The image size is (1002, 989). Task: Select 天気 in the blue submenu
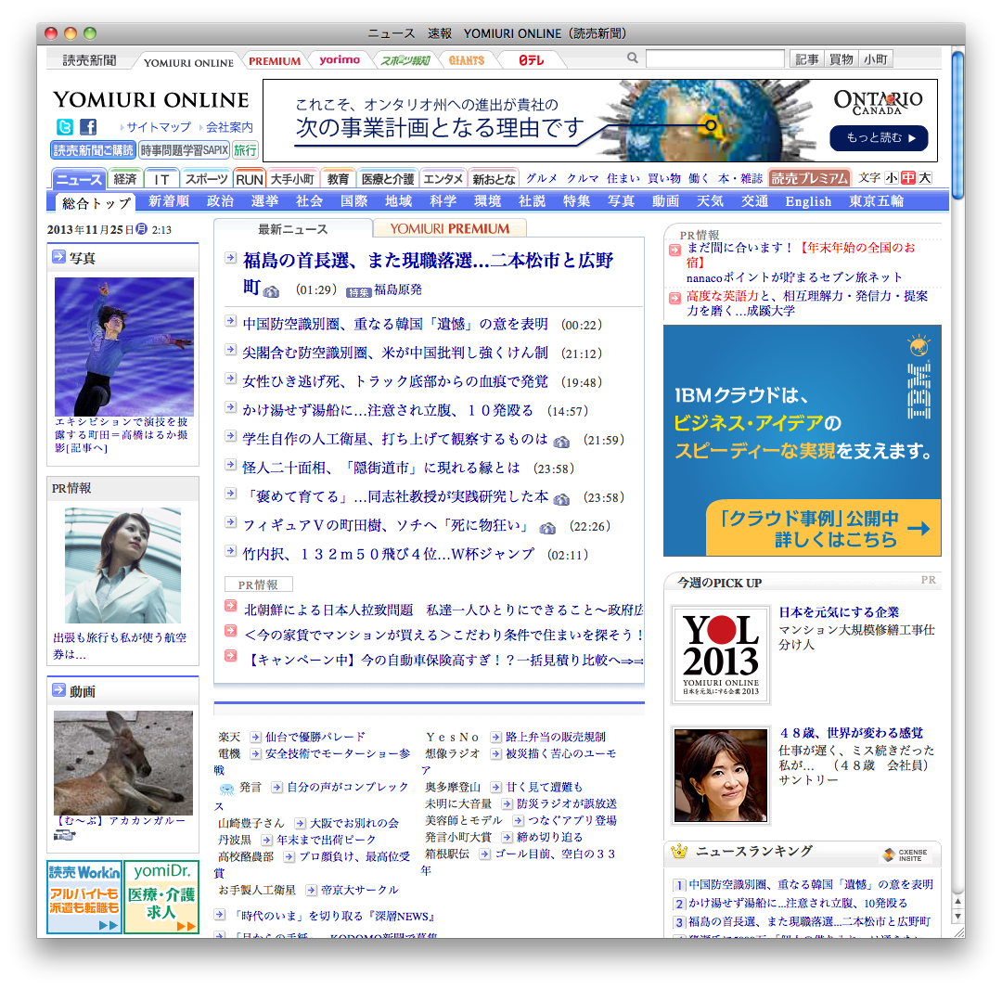click(710, 201)
